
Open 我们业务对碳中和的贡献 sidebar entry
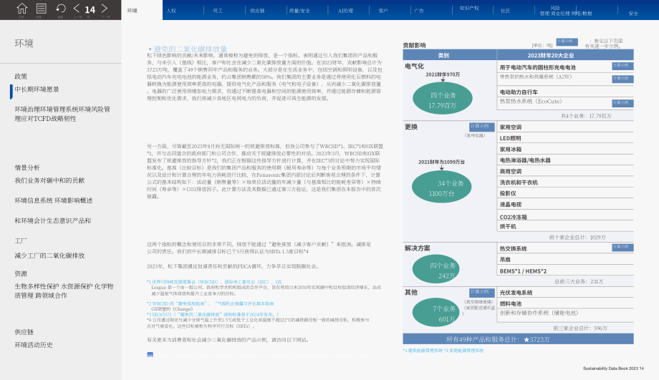click(49, 180)
